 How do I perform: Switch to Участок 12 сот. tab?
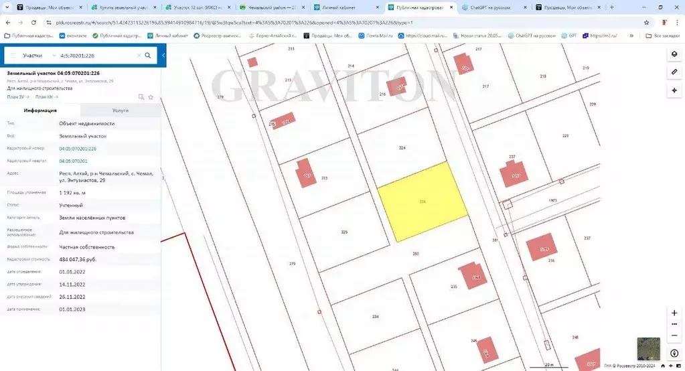click(198, 7)
